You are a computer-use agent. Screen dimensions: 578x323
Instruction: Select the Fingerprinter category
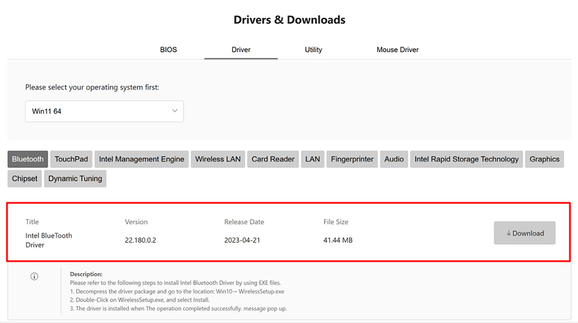[x=352, y=159]
